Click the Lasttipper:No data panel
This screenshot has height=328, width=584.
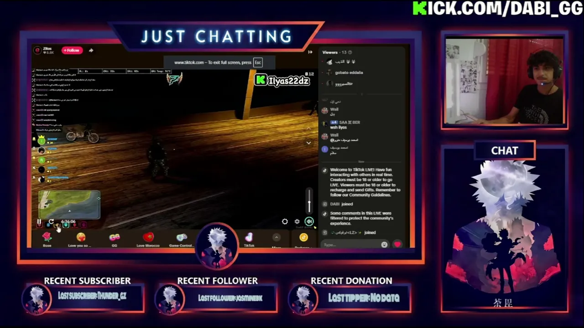pyautogui.click(x=350, y=298)
